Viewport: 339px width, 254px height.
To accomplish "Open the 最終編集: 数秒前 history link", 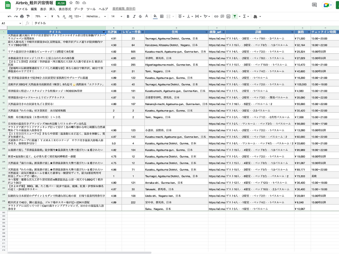I will (124, 9).
